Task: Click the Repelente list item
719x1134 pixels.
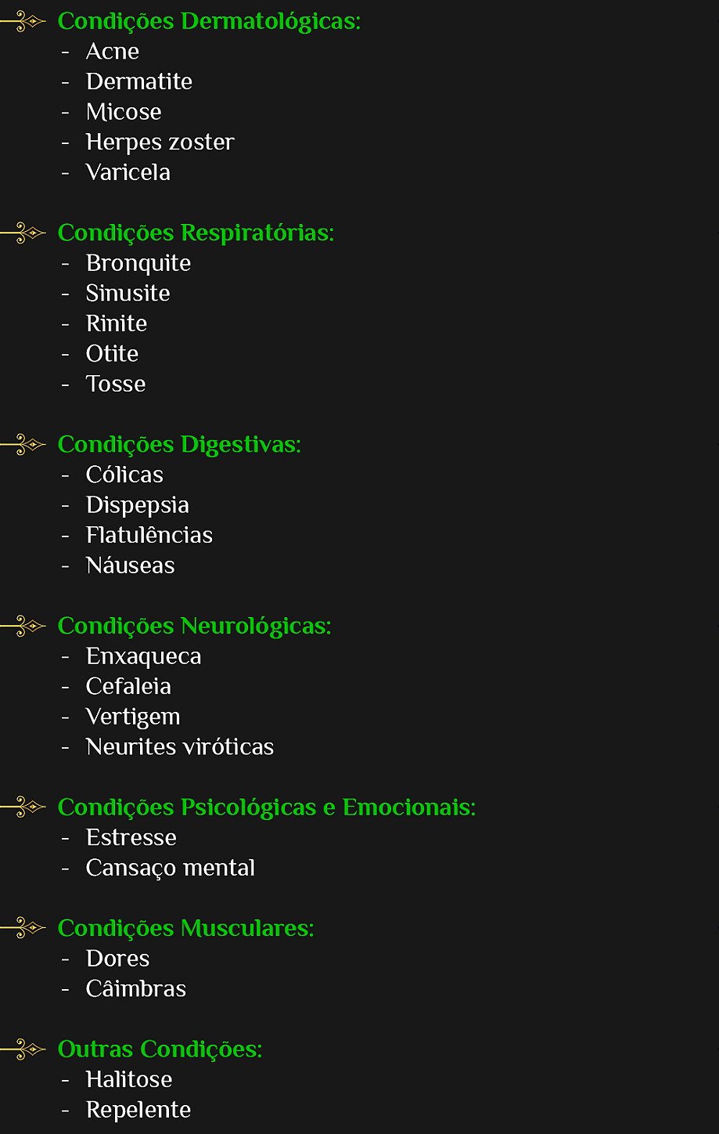Action: click(x=138, y=1110)
